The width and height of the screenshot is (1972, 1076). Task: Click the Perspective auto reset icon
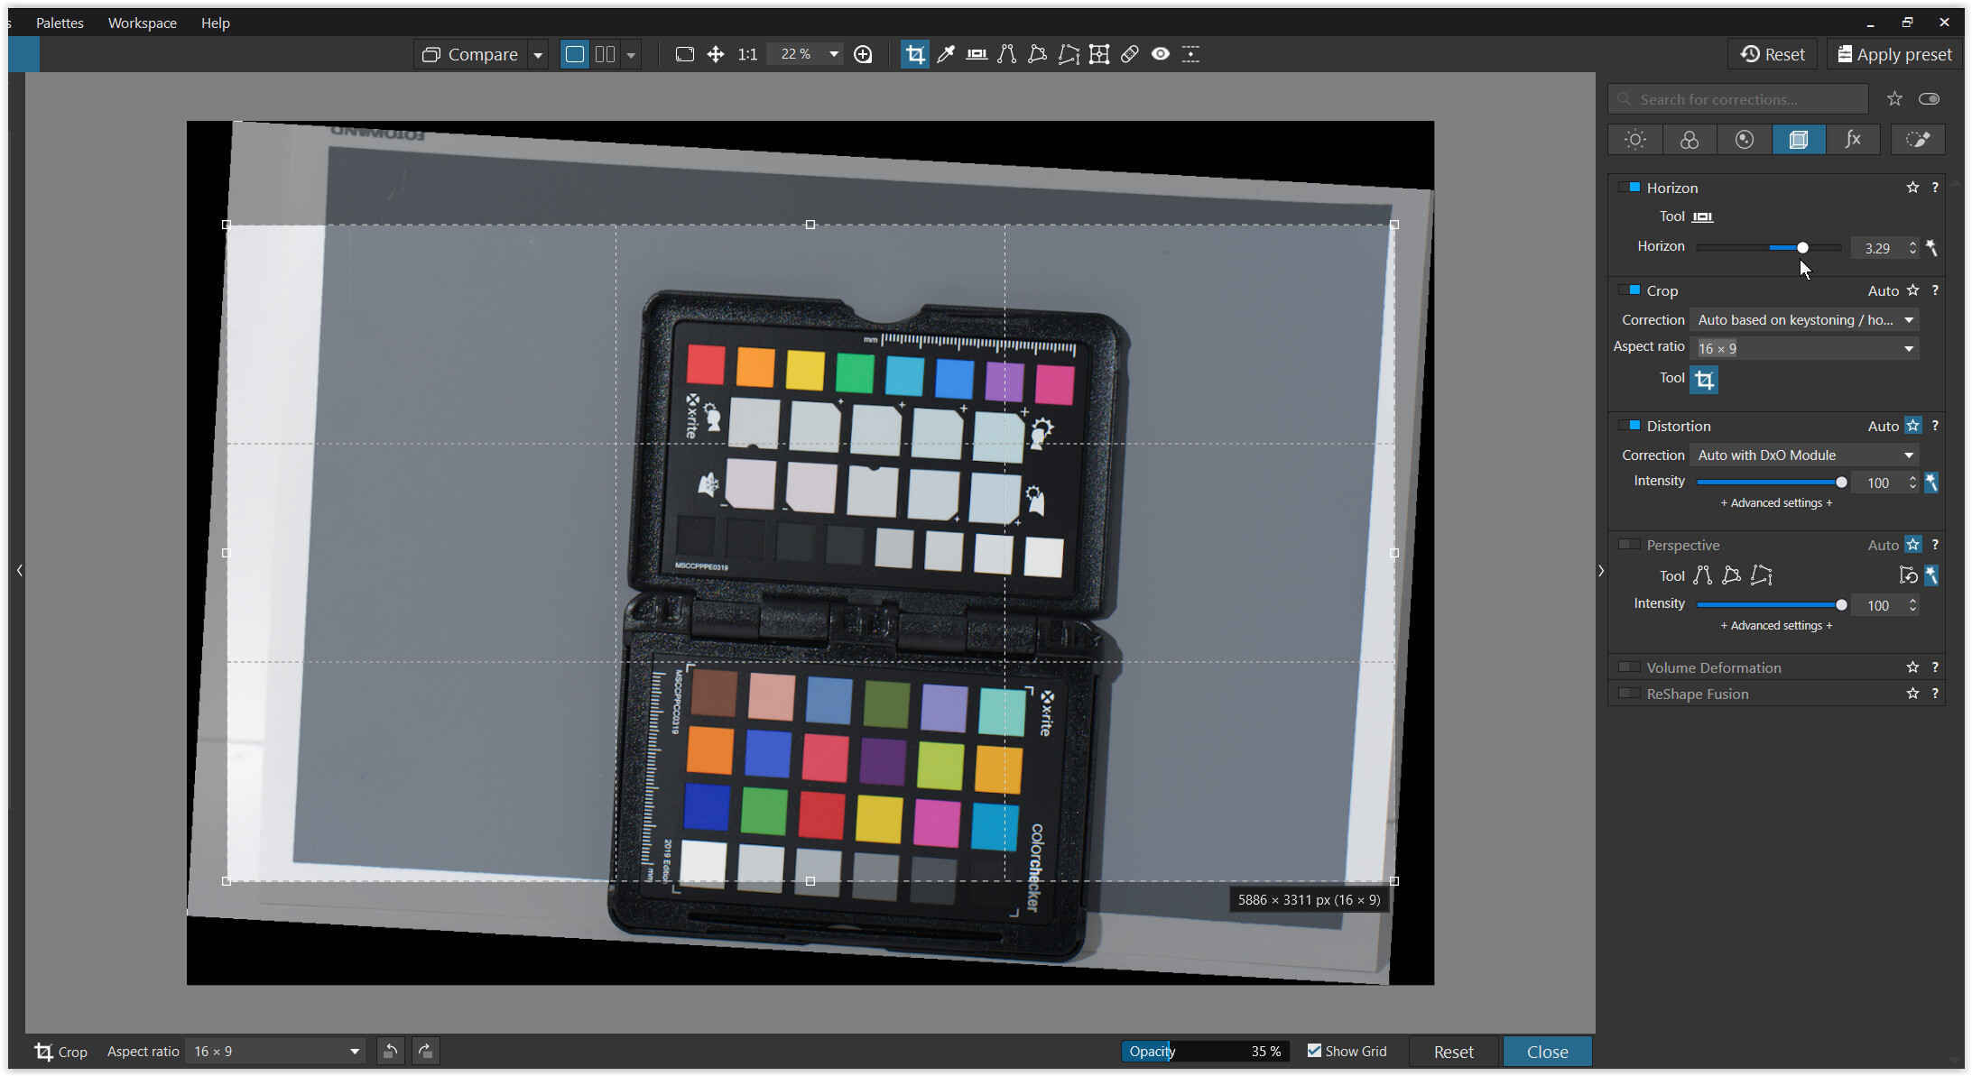pos(1908,575)
